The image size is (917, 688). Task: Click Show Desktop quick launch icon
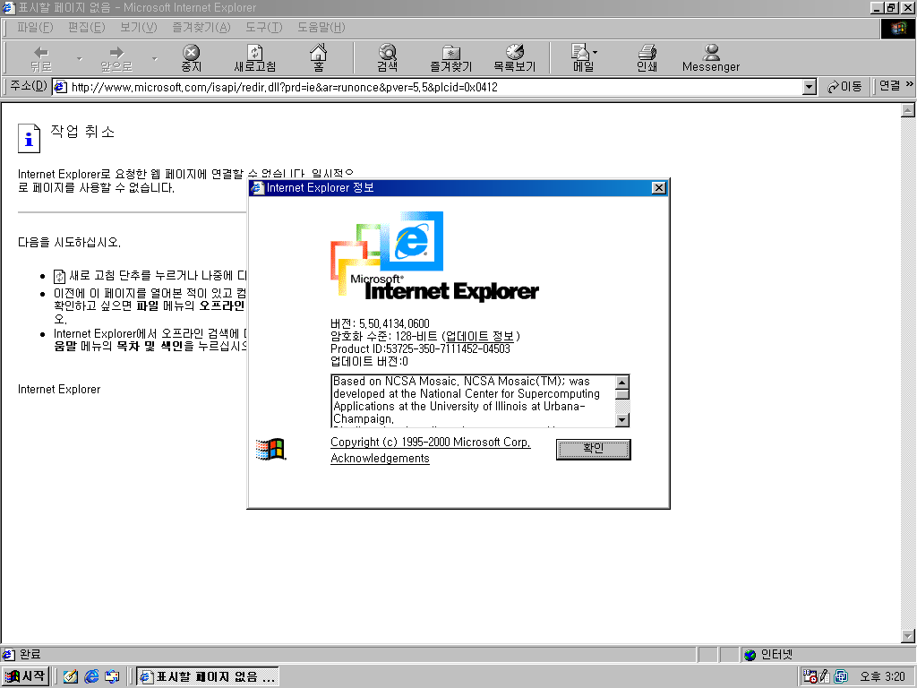[x=71, y=676]
